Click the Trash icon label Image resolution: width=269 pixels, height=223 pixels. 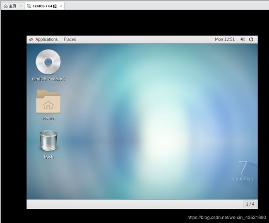pos(48,157)
